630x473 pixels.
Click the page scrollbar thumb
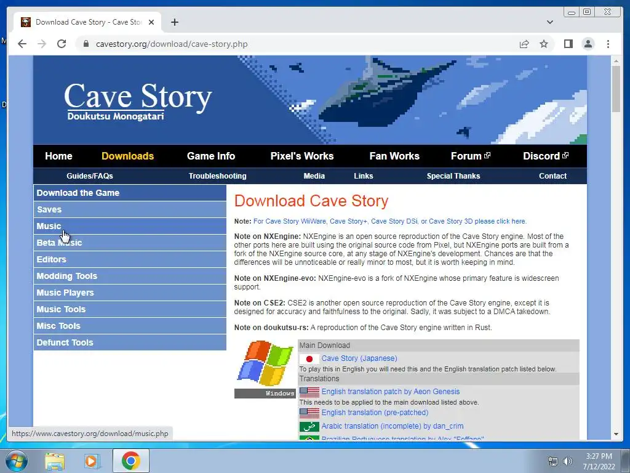[x=615, y=89]
